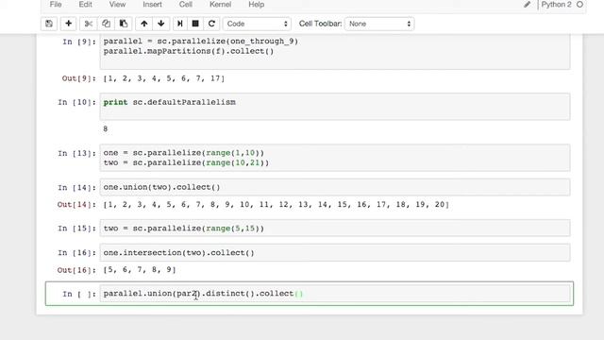604x340 pixels.
Task: Click the Out[14]: prompt label
Action: 76,204
